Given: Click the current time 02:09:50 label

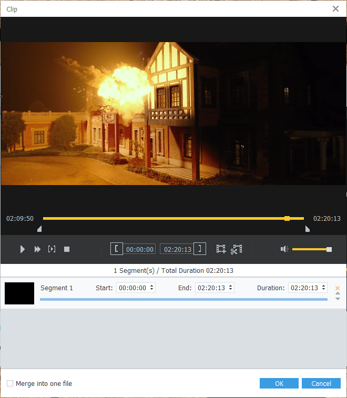Looking at the screenshot, I should pos(20,219).
